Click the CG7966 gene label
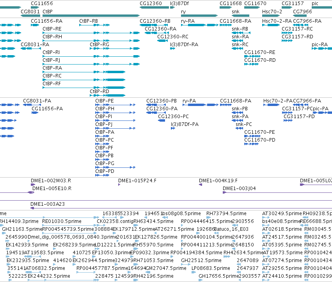This screenshot has width=332, height=282. [303, 11]
